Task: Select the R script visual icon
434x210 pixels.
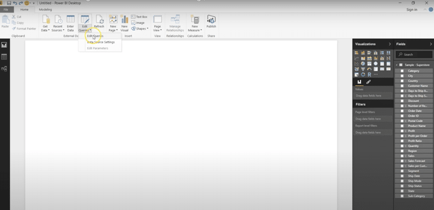Action: tap(369, 74)
